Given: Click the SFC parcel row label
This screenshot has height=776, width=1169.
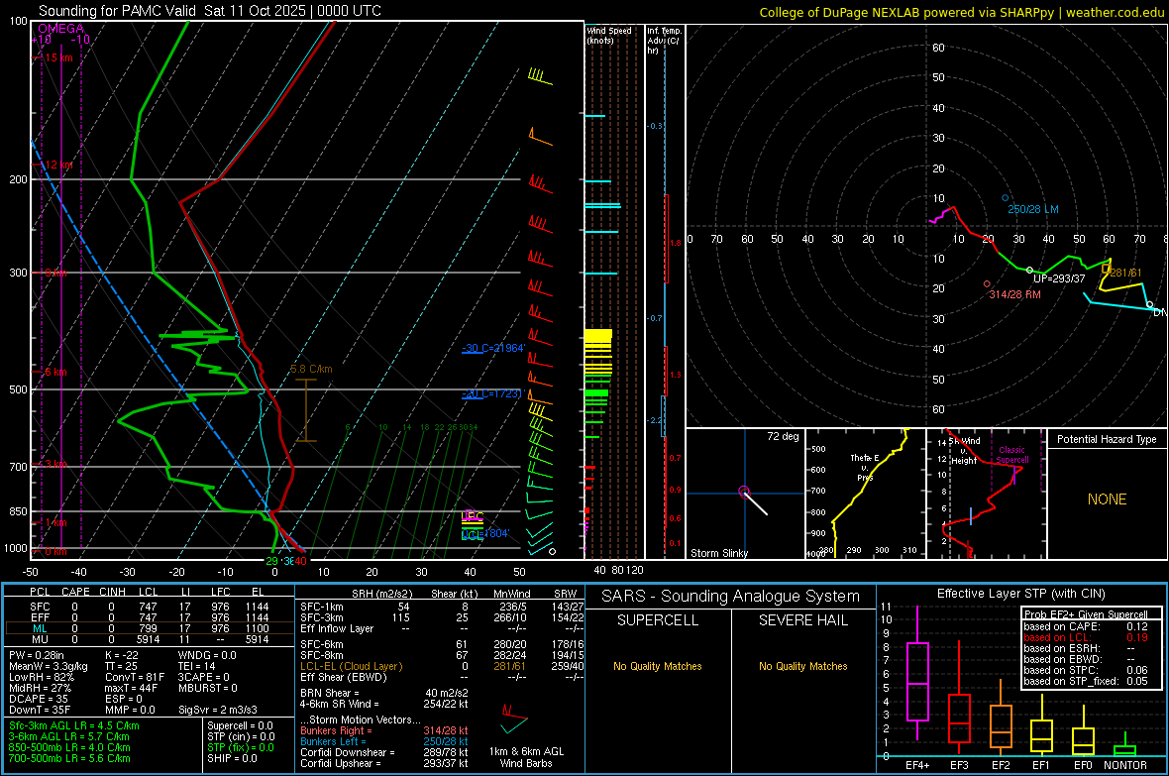Looking at the screenshot, I should [40, 607].
